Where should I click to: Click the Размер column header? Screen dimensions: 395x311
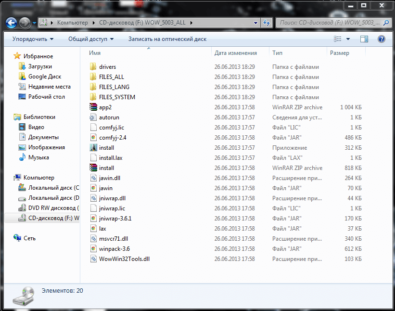point(340,53)
